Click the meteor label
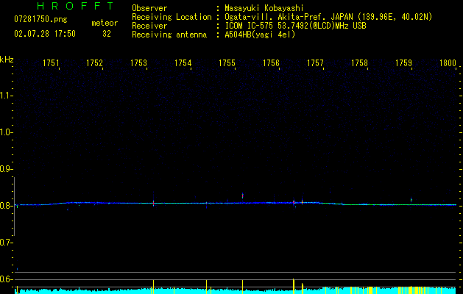This screenshot has height=294, width=463. (105, 23)
